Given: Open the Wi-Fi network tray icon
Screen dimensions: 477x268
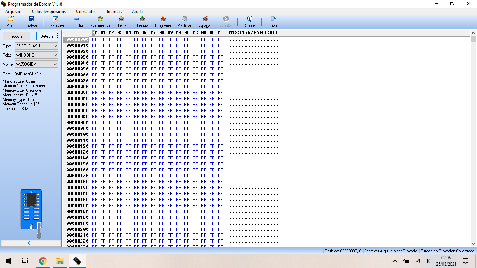Looking at the screenshot, I should point(418,261).
